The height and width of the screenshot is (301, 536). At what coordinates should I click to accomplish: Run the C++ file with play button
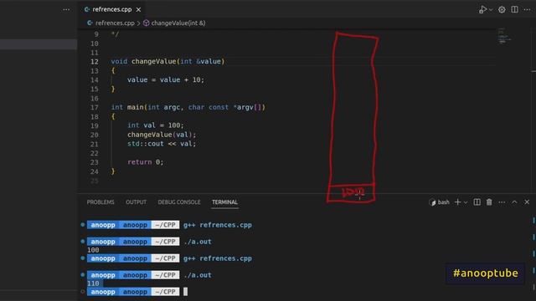point(482,9)
